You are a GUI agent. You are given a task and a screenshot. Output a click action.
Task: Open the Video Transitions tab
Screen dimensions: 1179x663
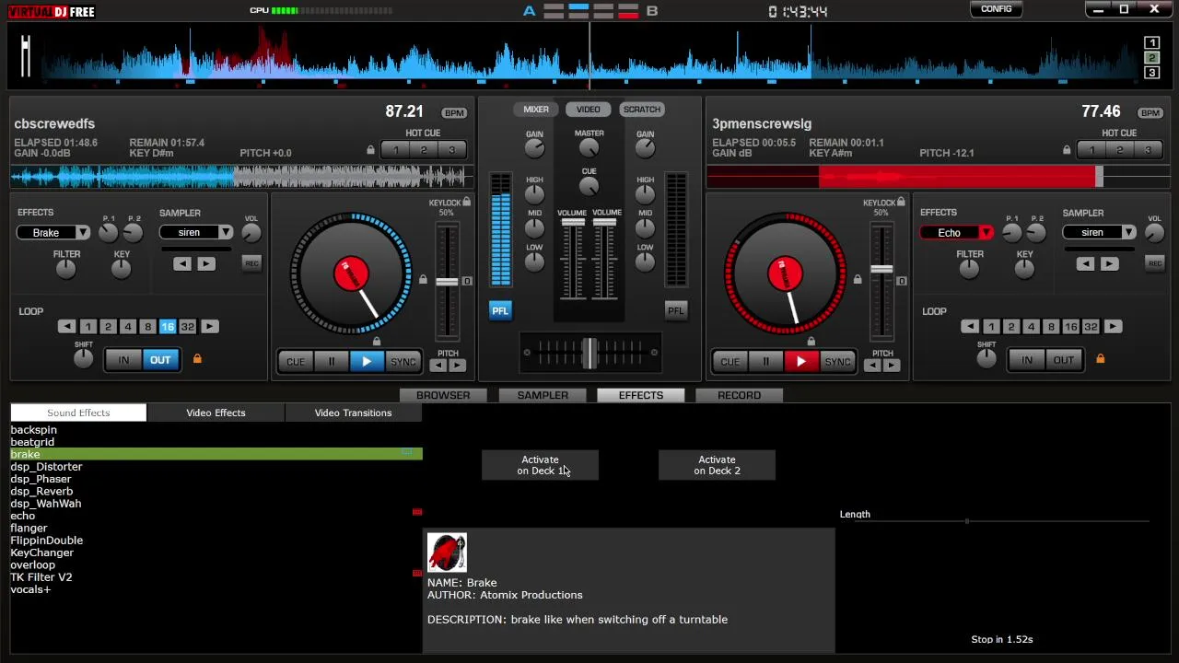pyautogui.click(x=353, y=413)
